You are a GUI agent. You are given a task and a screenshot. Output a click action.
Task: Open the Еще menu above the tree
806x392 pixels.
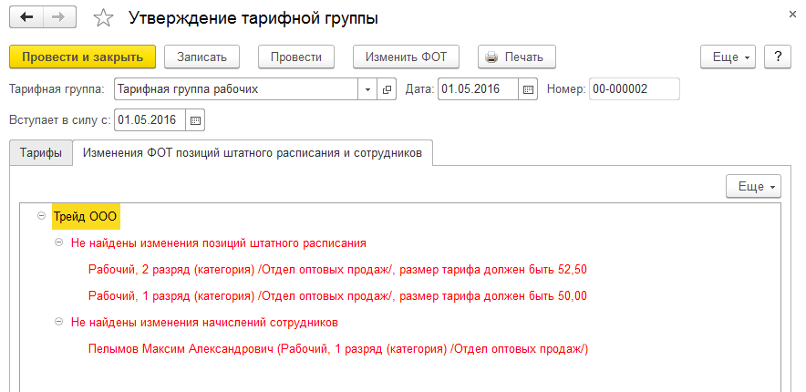pyautogui.click(x=752, y=186)
